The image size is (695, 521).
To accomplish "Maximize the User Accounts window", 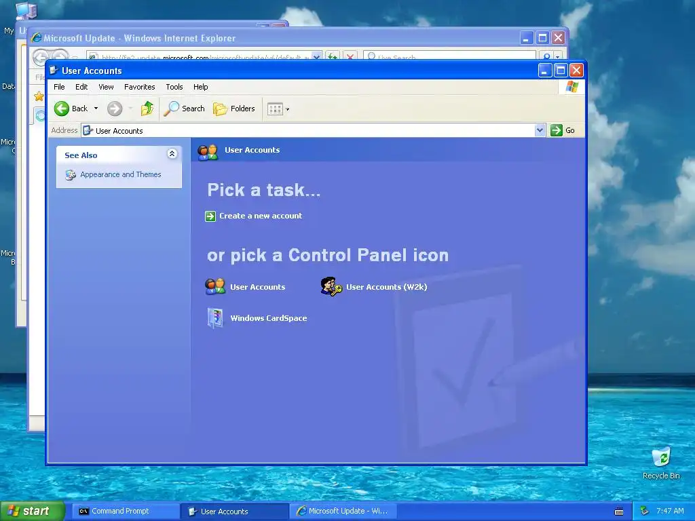I will click(561, 71).
